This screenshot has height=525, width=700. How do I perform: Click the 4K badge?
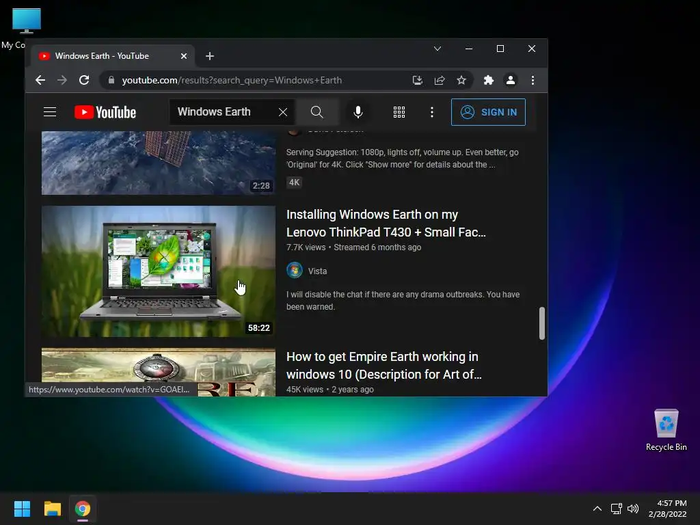click(x=294, y=182)
